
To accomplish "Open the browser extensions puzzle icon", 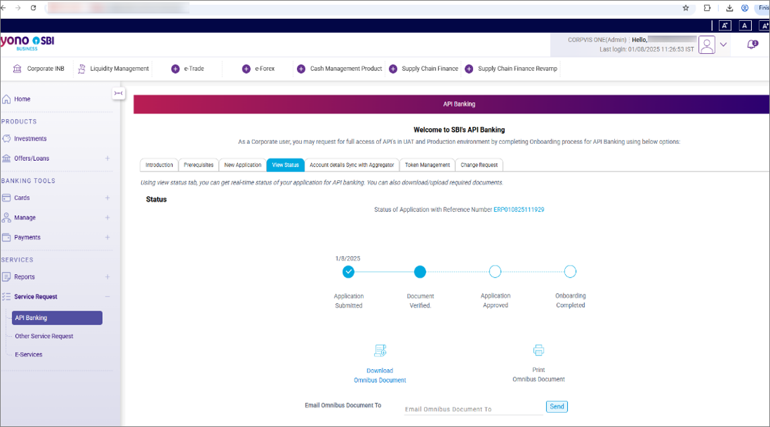I will [707, 8].
